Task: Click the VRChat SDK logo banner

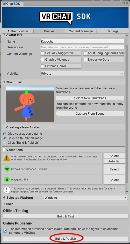Action: coord(65,18)
